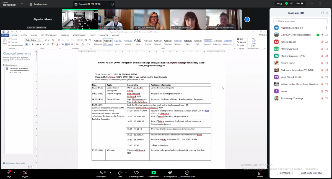Unmute microphone with the Звук button
The width and height of the screenshot is (332, 179).
(x=9, y=172)
